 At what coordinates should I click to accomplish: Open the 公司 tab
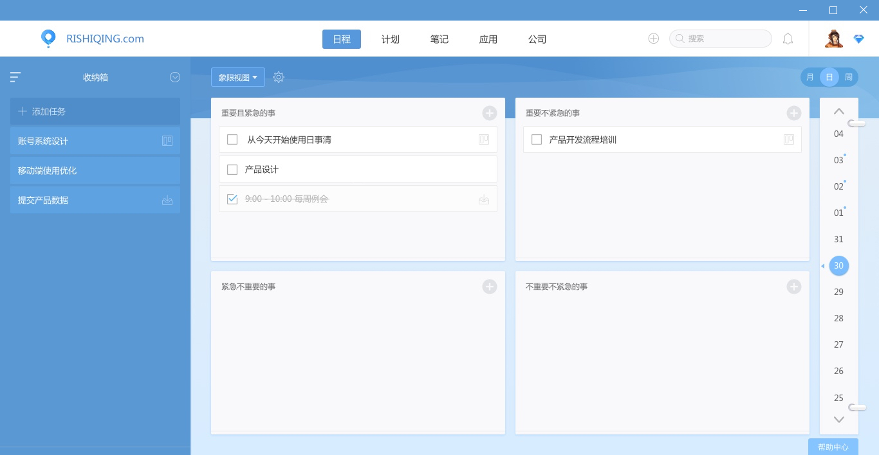pyautogui.click(x=537, y=39)
